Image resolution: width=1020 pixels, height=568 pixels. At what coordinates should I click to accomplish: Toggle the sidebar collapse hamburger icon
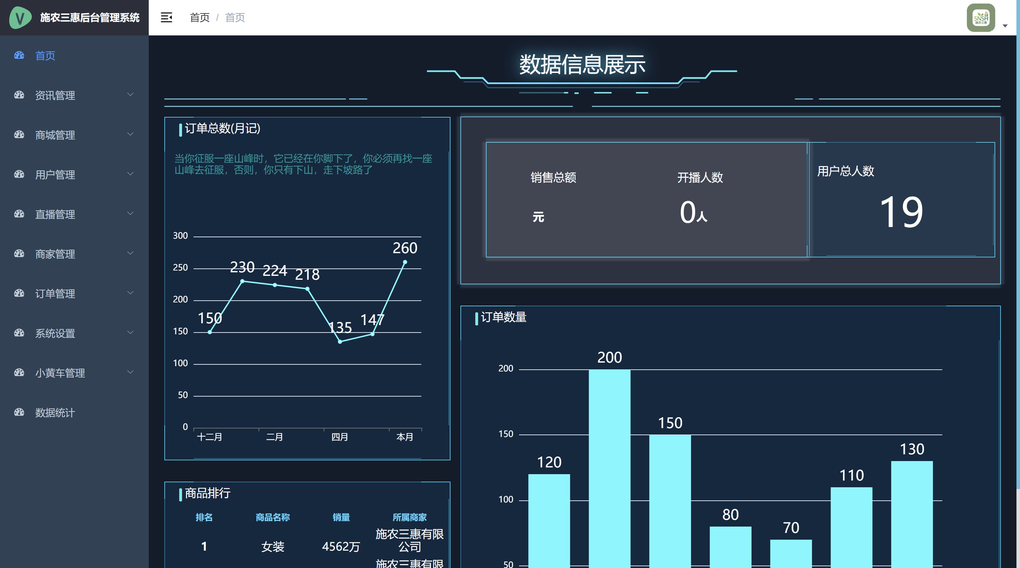click(166, 17)
